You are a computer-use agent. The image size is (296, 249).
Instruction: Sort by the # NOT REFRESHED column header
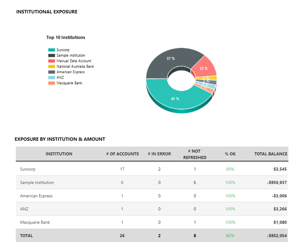195,154
